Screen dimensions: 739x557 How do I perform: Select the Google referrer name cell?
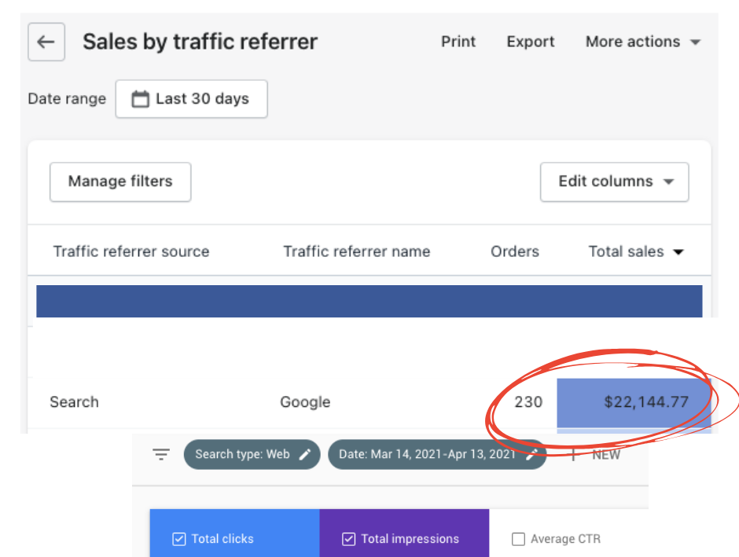coord(305,402)
